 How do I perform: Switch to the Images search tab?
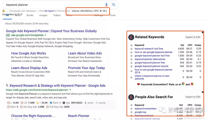pyautogui.click(x=43, y=15)
